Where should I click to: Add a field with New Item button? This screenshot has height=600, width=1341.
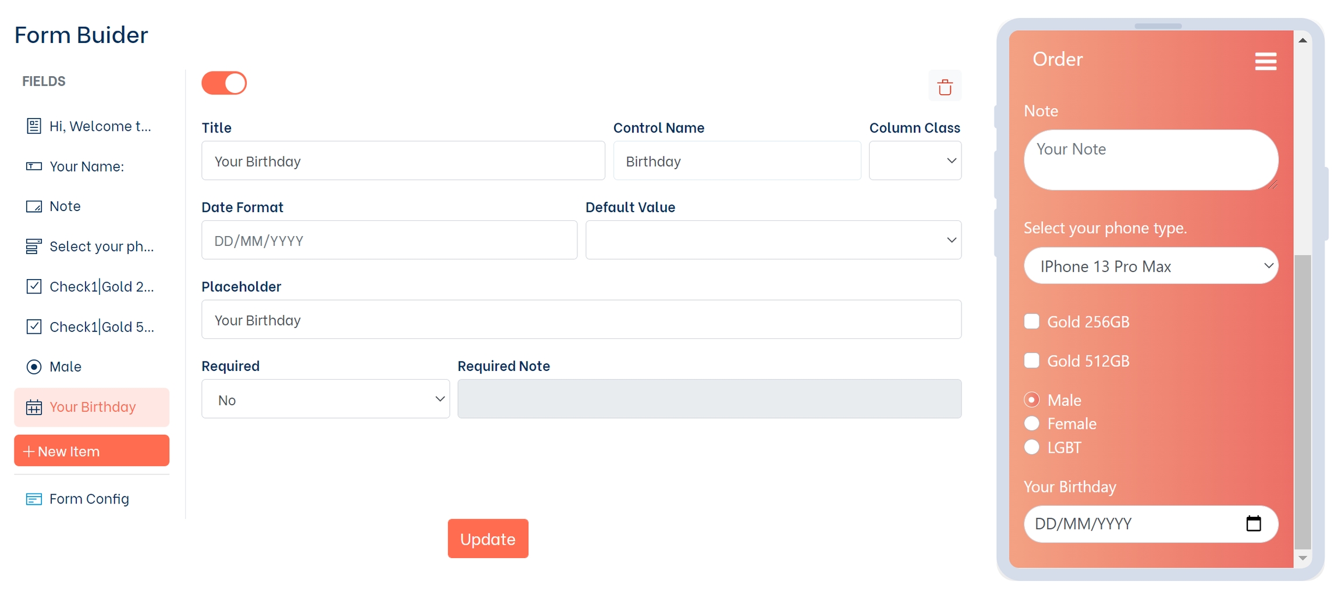point(92,451)
